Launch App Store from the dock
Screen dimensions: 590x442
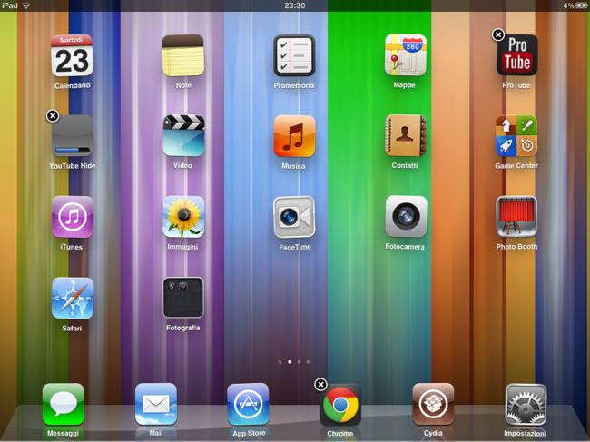(248, 404)
